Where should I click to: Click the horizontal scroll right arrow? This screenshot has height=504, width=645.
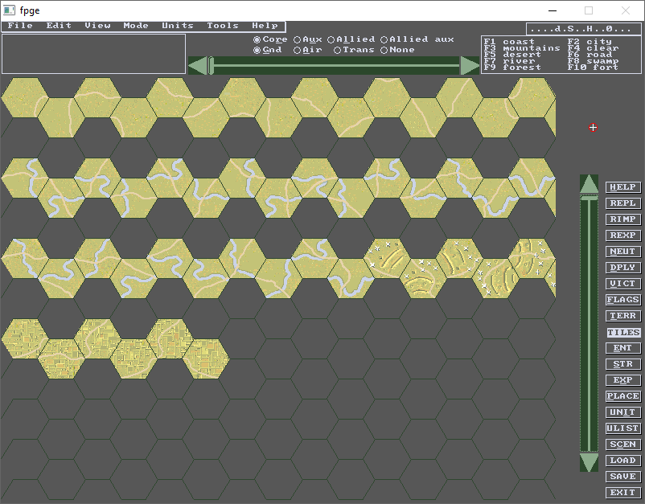[x=470, y=66]
